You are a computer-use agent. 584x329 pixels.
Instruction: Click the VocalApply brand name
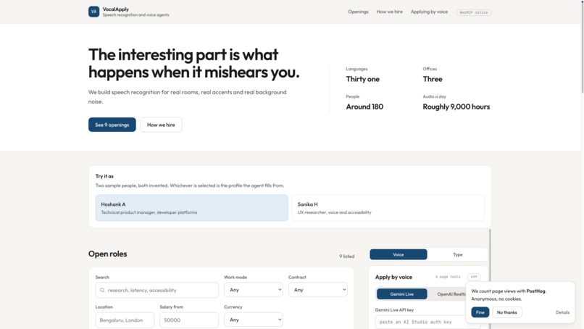pyautogui.click(x=116, y=9)
